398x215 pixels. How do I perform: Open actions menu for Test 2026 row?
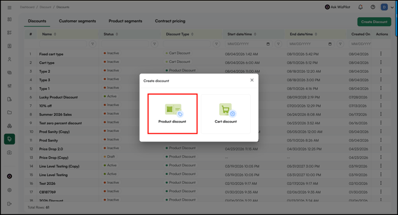381,183
